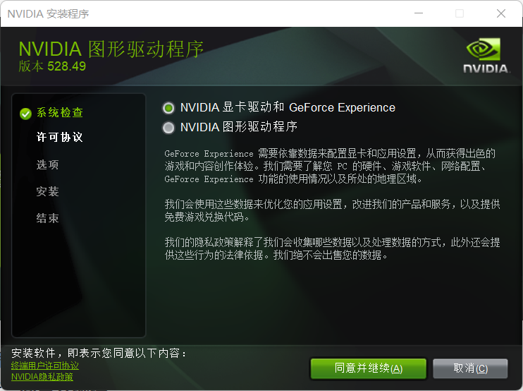Click the NVIDIA 安装程序 title bar text
This screenshot has width=523, height=391.
click(x=48, y=13)
